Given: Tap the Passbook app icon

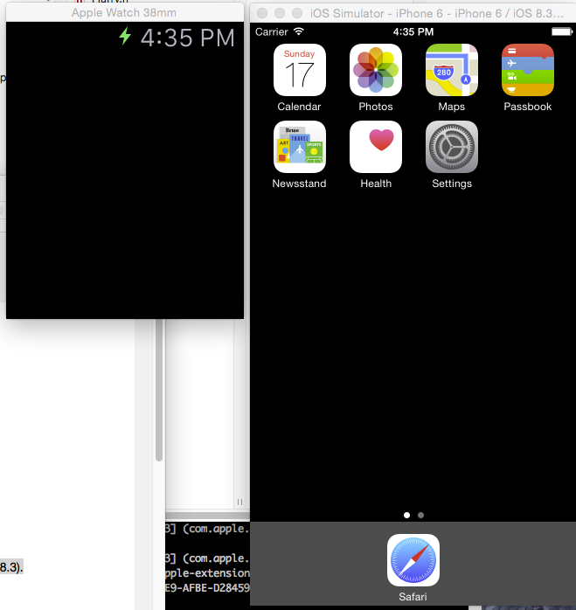Looking at the screenshot, I should [528, 70].
